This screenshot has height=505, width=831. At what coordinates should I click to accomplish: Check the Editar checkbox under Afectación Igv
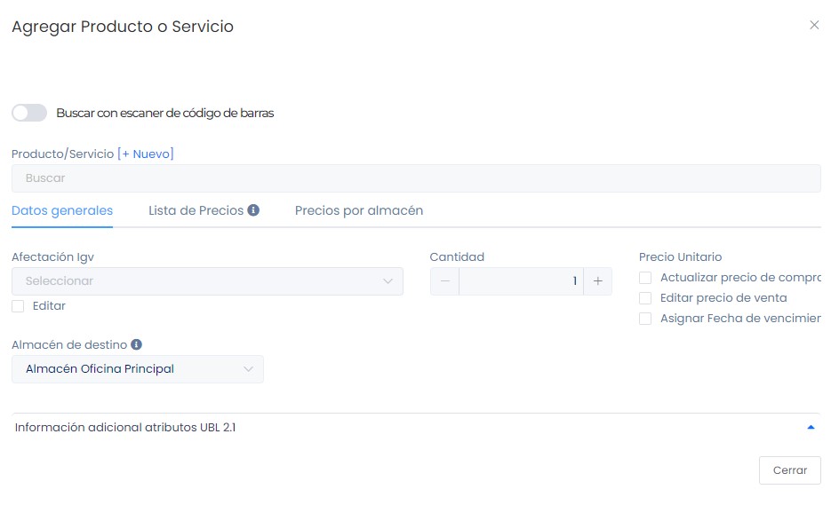18,306
